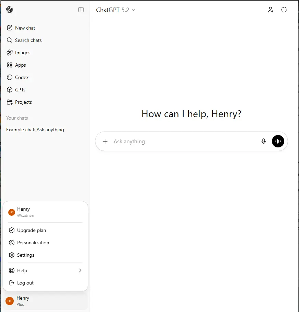This screenshot has height=312, width=299.
Task: Open GPTs from the sidebar
Action: click(x=45, y=90)
